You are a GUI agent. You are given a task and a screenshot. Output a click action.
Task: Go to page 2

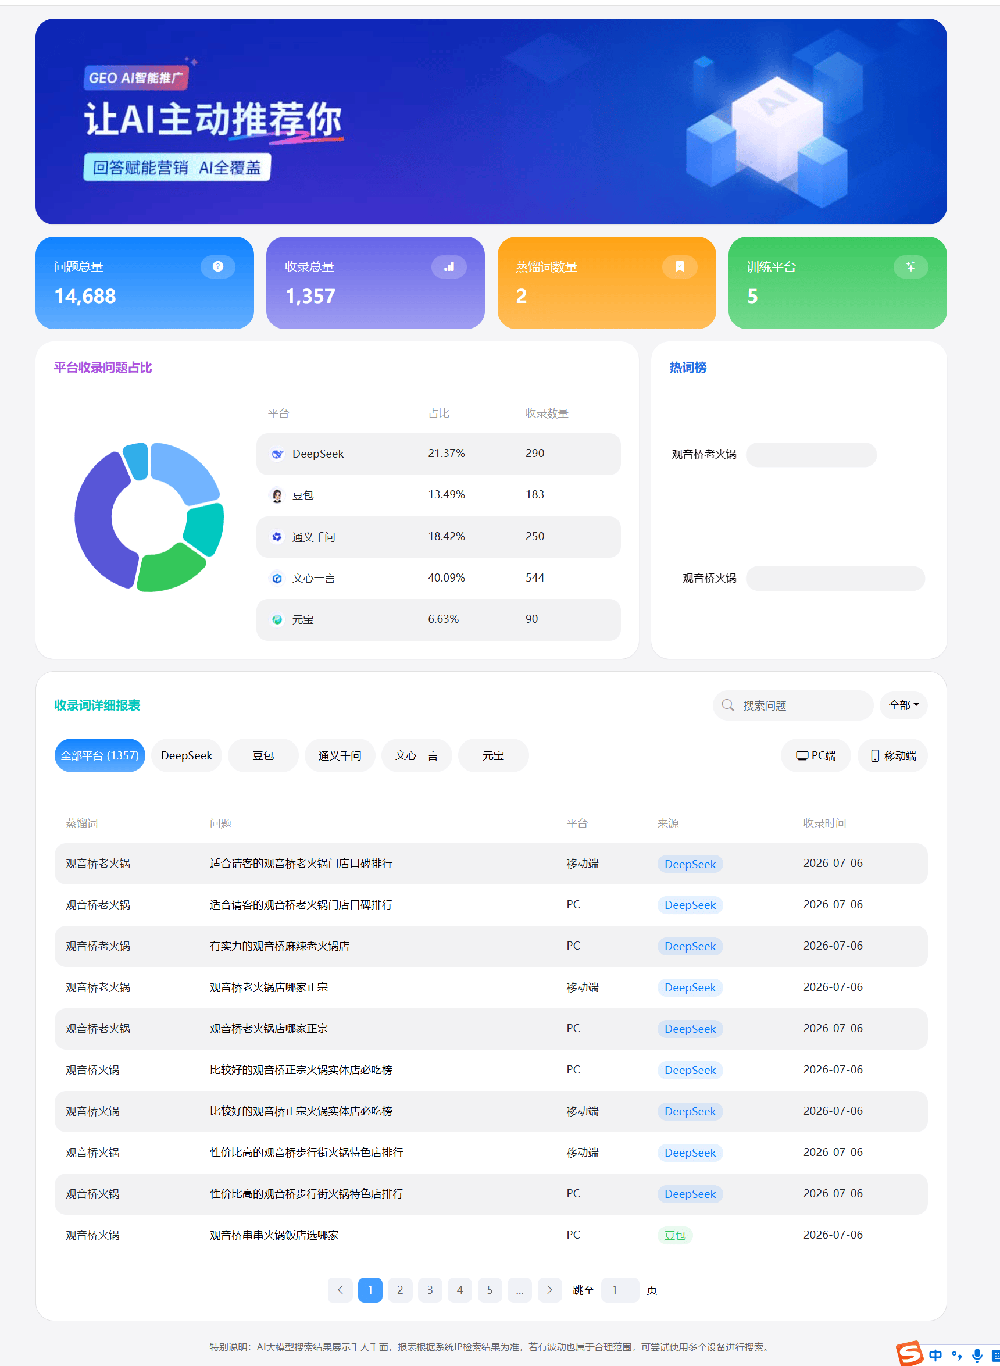click(x=400, y=1290)
